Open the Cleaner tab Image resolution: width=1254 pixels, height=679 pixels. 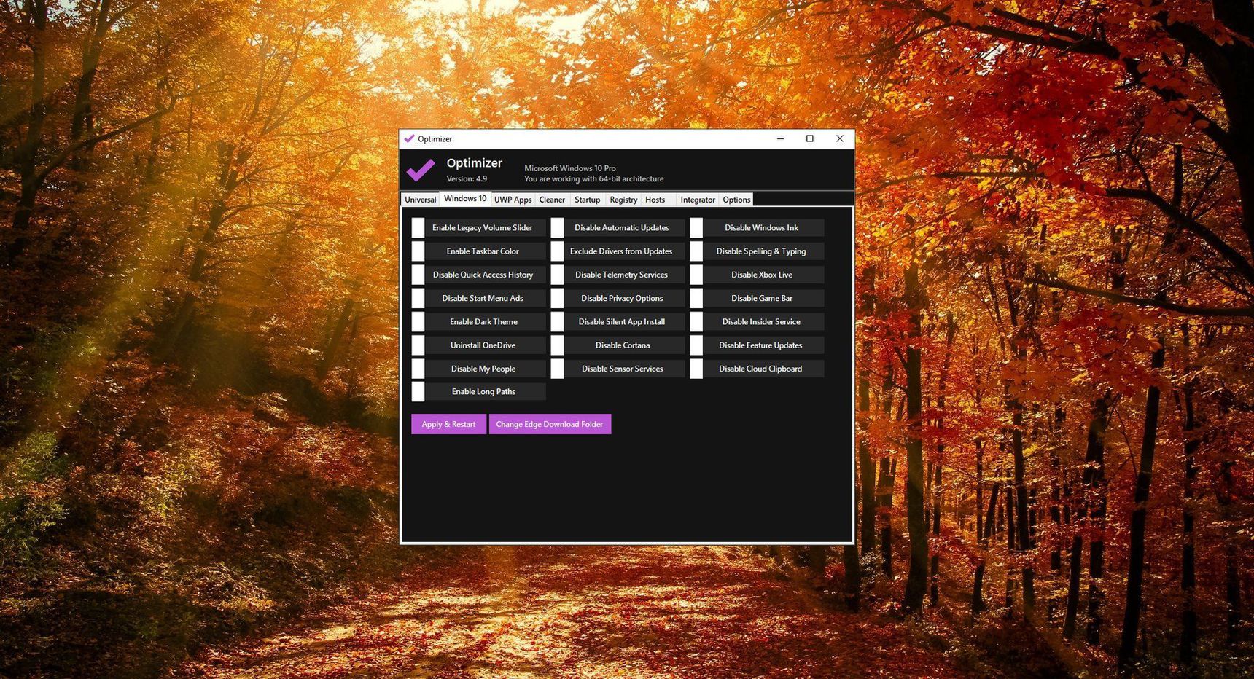tap(552, 200)
